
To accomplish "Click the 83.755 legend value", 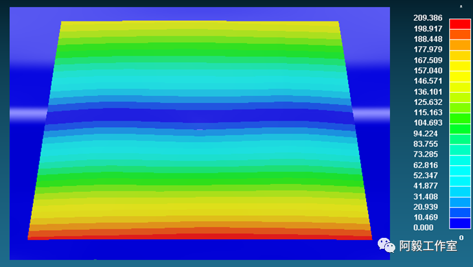I will coord(425,144).
